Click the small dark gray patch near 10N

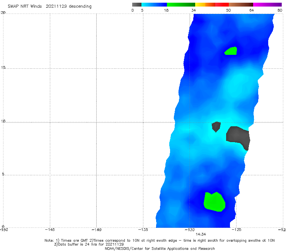216,127
